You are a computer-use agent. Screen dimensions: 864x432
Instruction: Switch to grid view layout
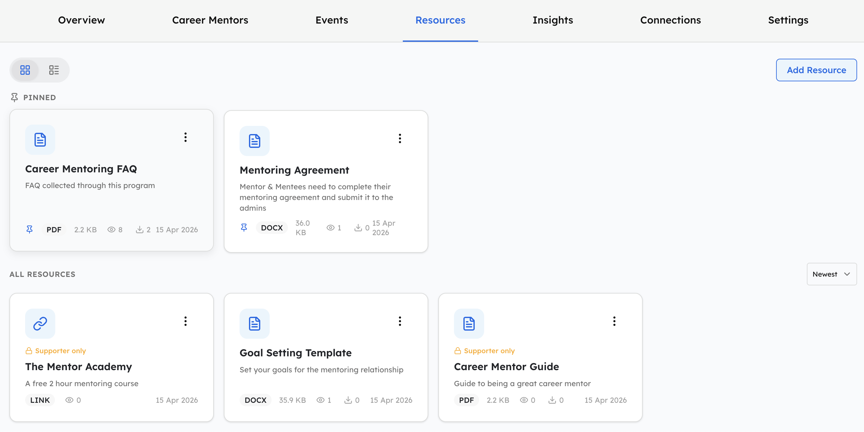[x=25, y=70]
